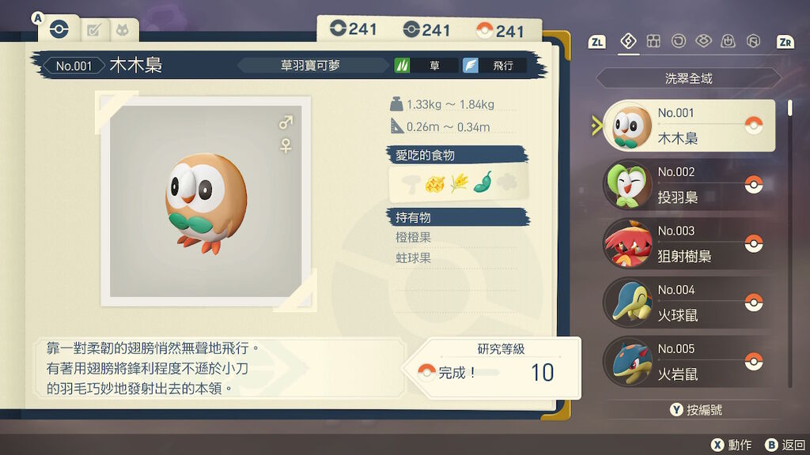
Task: Select the diamond-shaped area filter icon
Action: [x=628, y=41]
